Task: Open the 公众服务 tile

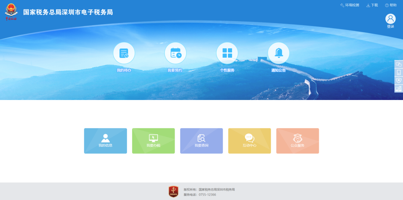Action: pos(298,141)
